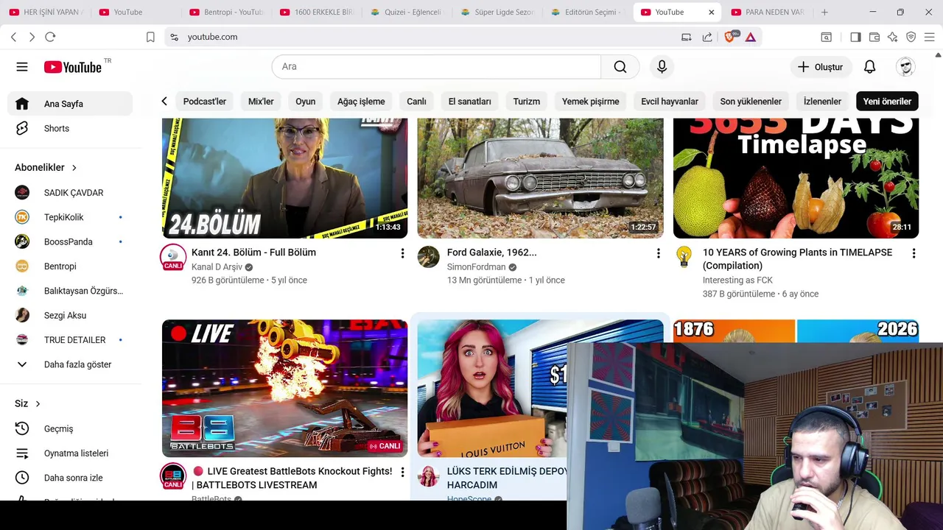Open TepkiKolik subscription channel
943x530 pixels.
(70, 217)
